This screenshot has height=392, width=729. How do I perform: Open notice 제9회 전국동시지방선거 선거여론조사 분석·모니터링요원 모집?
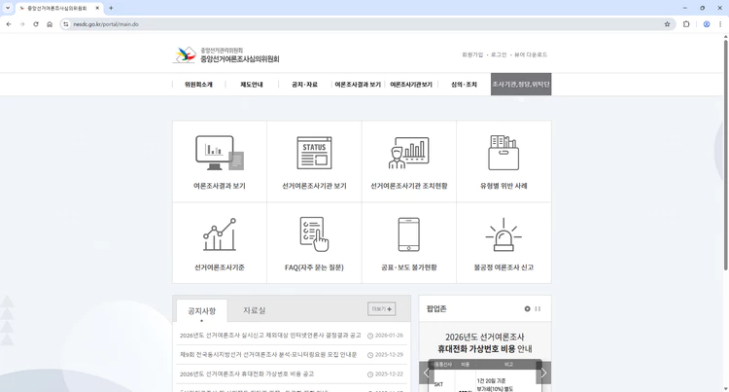(268, 354)
